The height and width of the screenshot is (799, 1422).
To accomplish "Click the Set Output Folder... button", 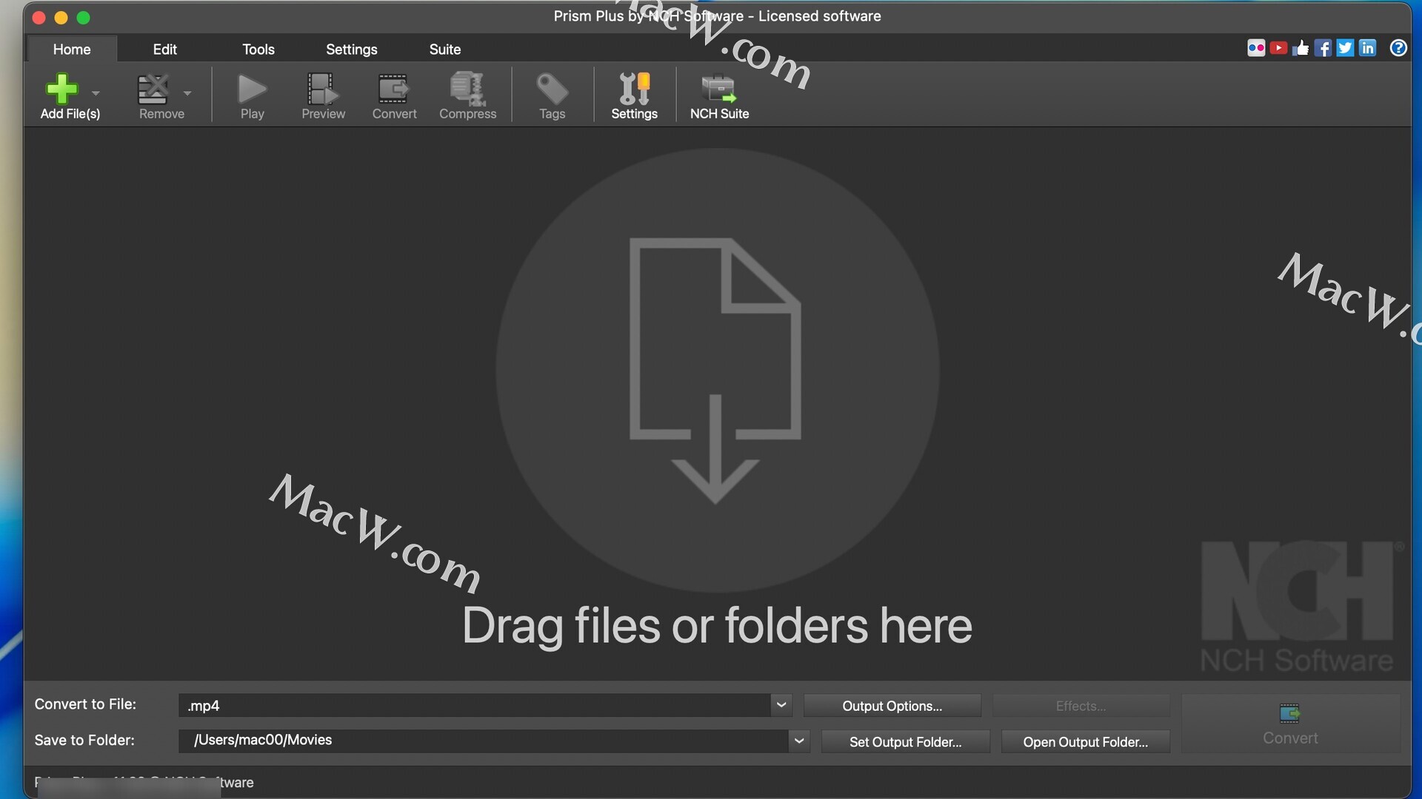I will (x=905, y=742).
